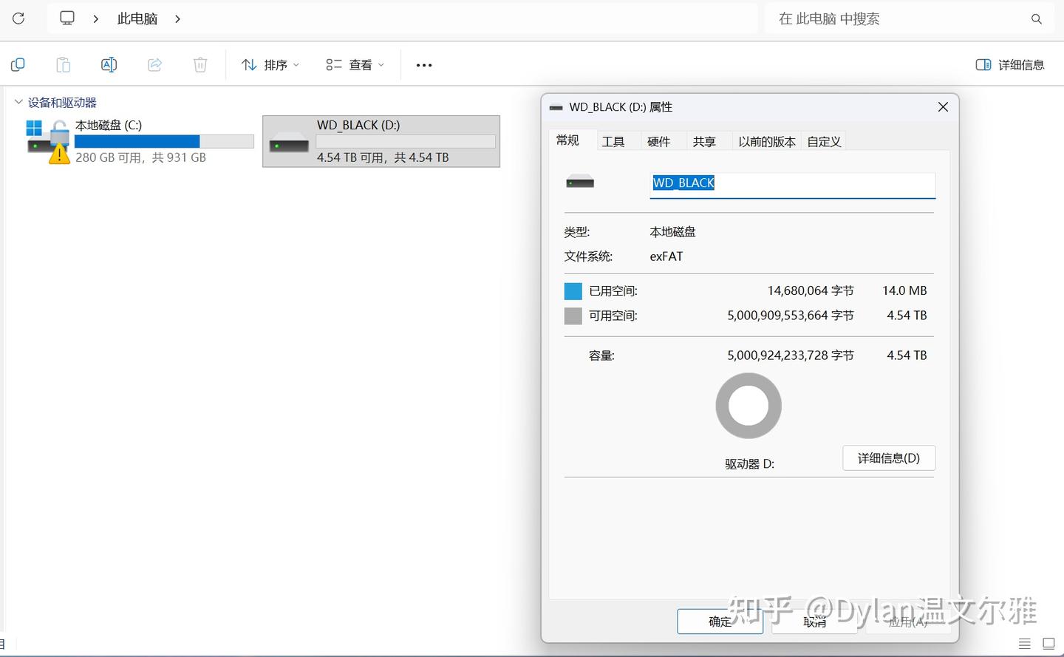Click the share icon in toolbar
1064x657 pixels.
click(x=154, y=65)
